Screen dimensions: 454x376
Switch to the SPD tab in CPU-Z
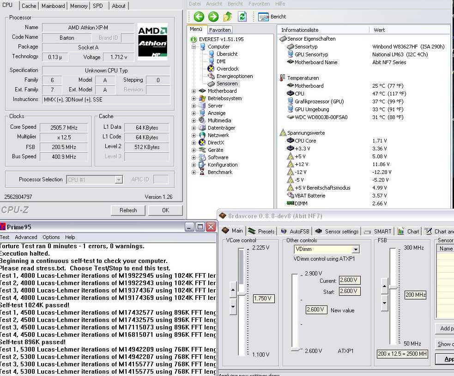[98, 6]
